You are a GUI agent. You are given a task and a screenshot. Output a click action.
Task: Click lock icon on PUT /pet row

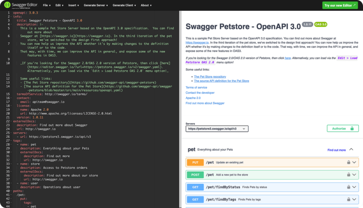tap(348, 162)
